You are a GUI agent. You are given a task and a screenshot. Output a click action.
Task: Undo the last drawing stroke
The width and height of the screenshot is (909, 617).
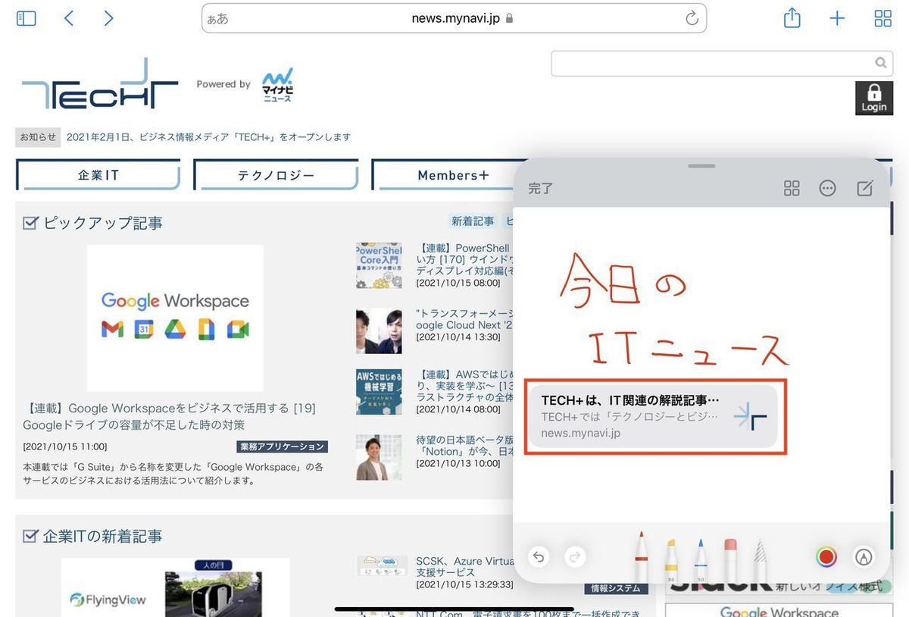point(539,557)
